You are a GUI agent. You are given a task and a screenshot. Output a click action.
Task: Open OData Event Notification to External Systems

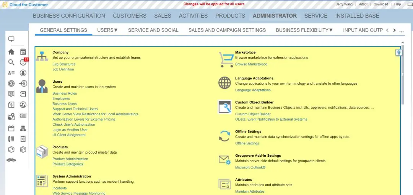pyautogui.click(x=271, y=119)
